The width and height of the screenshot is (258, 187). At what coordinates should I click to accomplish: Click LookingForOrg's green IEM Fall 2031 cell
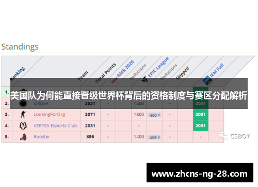(x=201, y=115)
